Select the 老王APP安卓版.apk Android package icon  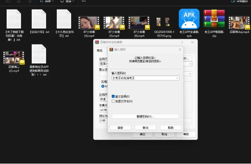189,19
